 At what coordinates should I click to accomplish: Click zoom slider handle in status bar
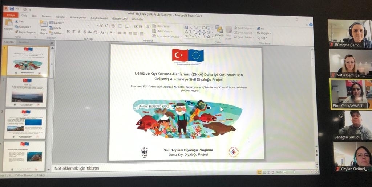click(294, 172)
